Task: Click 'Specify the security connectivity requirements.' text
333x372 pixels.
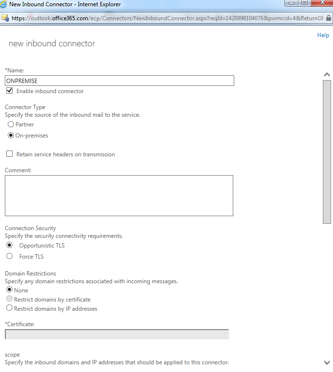Action: tap(64, 236)
